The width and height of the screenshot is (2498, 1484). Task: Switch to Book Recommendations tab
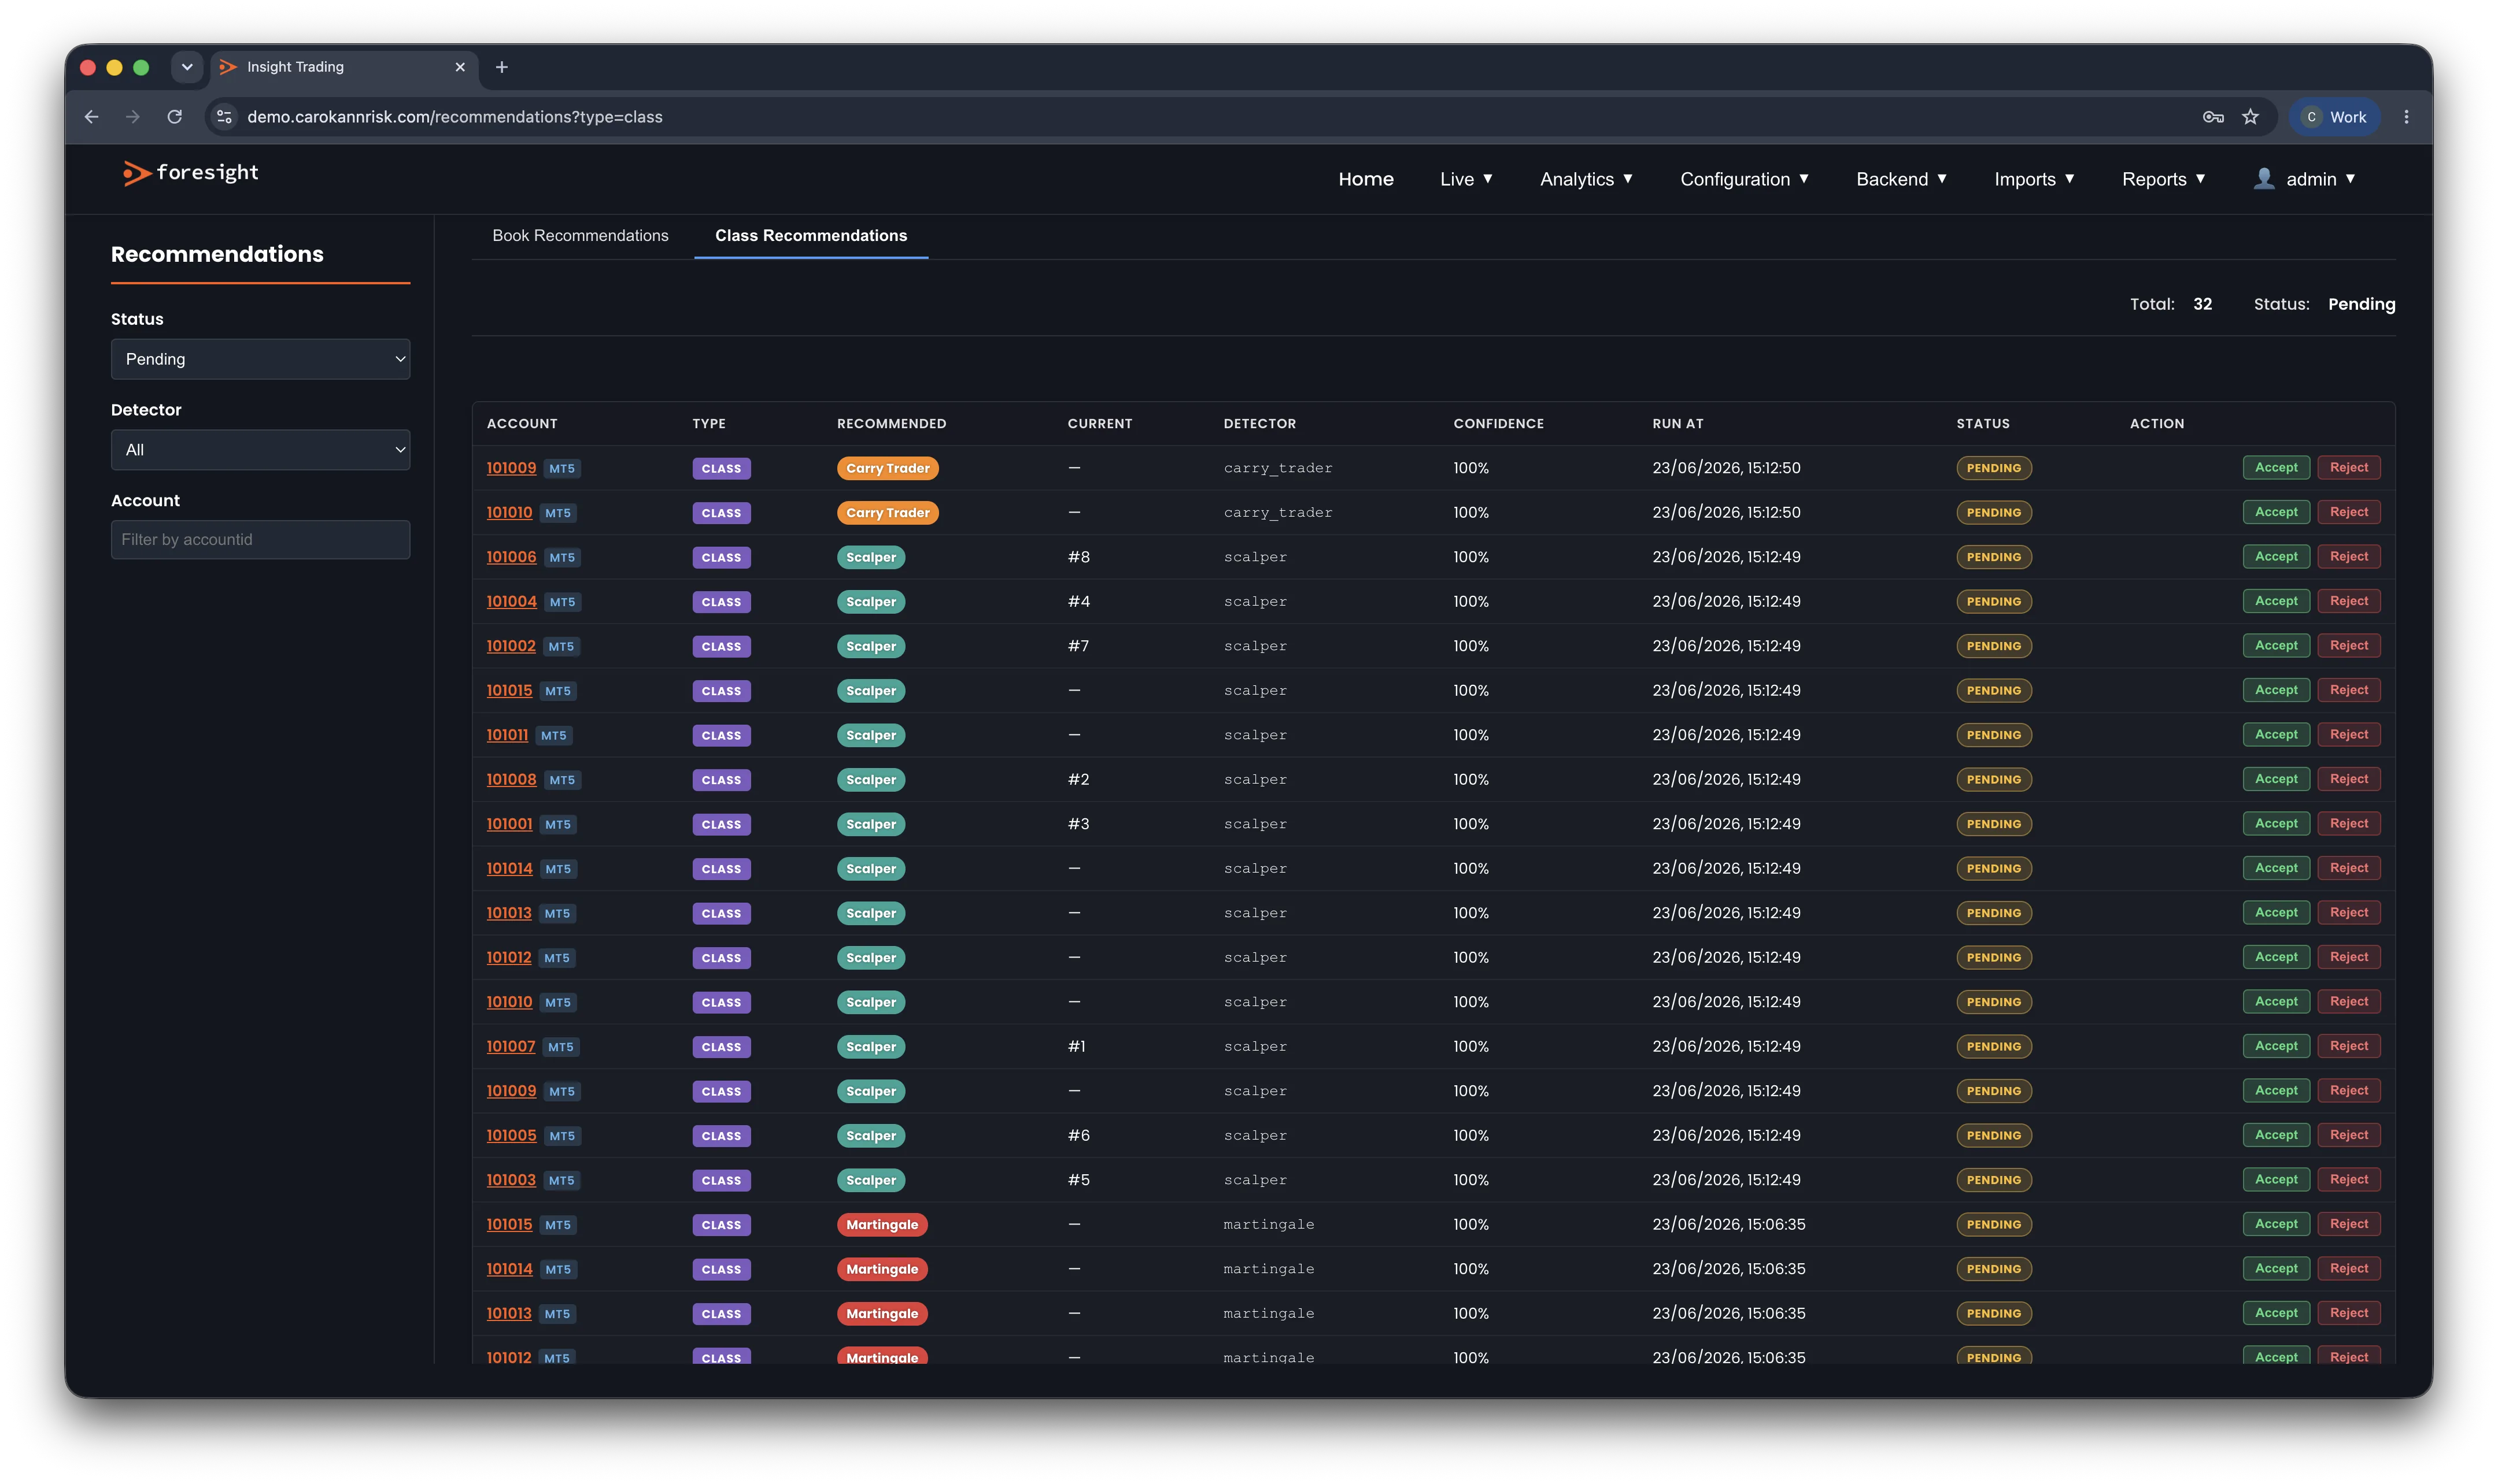coord(580,235)
